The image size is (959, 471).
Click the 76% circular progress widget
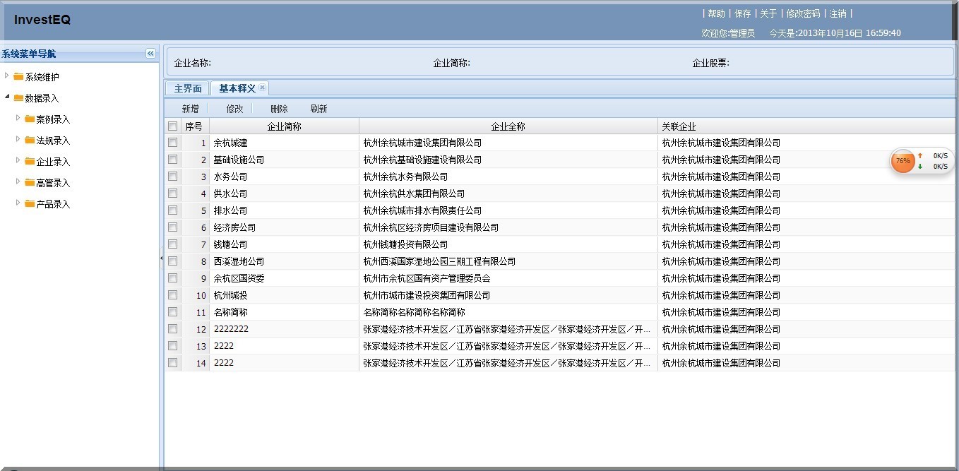coord(902,161)
